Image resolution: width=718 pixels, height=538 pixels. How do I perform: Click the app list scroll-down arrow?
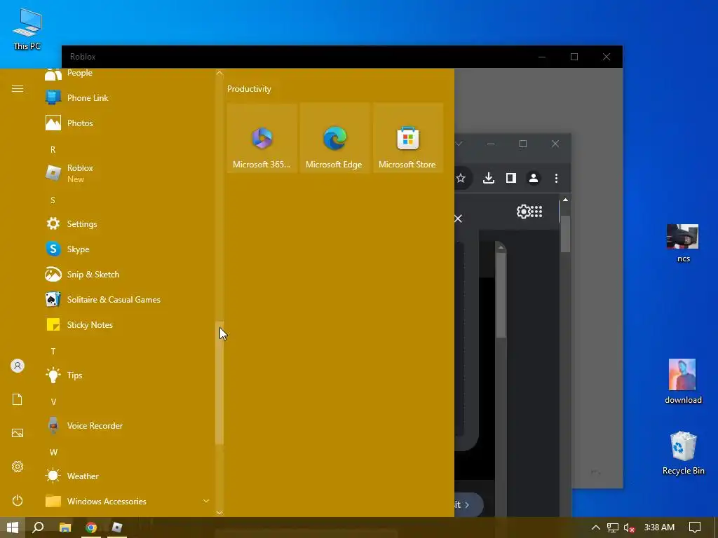219,512
